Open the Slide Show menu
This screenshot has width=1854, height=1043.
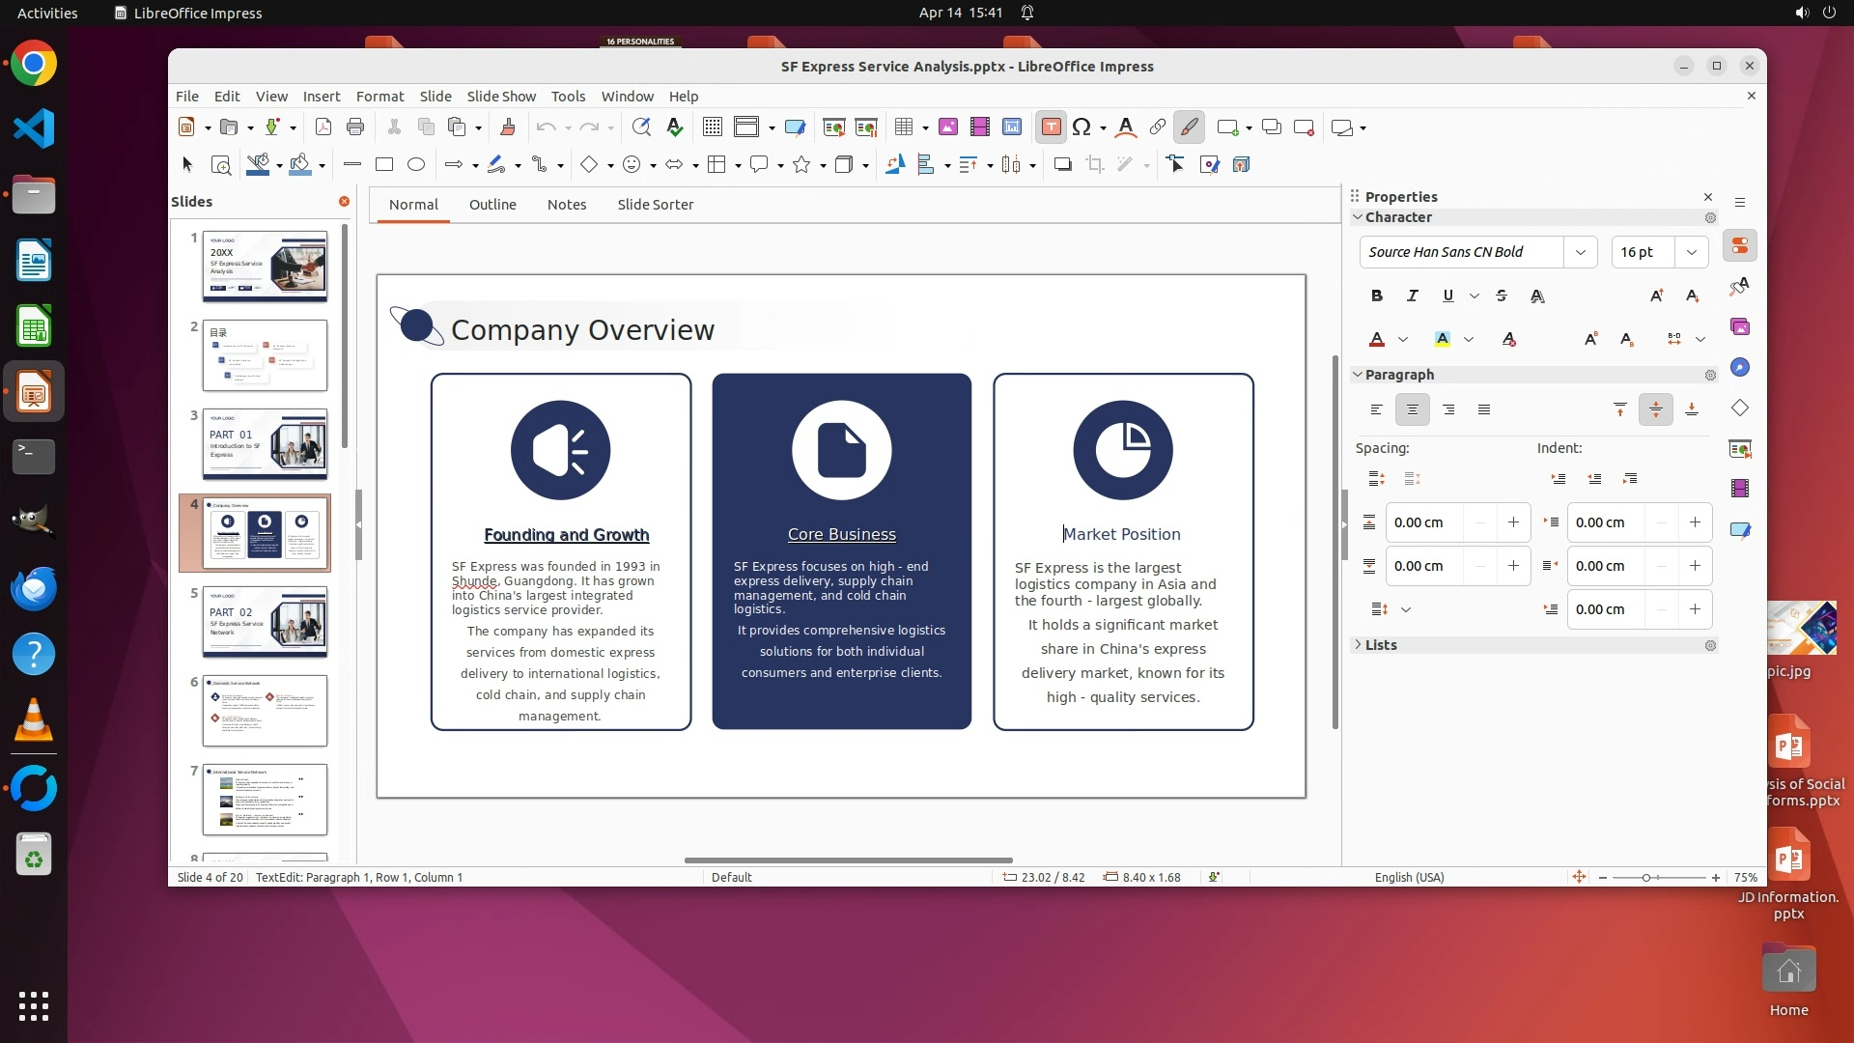point(501,97)
